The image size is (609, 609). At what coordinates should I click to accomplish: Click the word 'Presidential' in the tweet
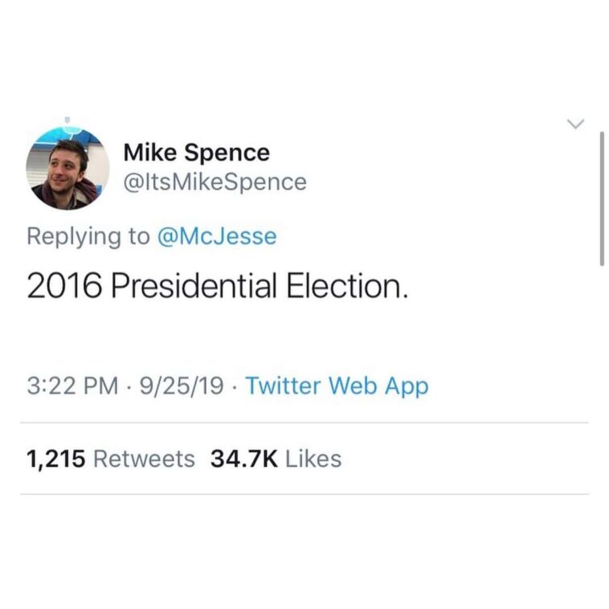click(194, 286)
